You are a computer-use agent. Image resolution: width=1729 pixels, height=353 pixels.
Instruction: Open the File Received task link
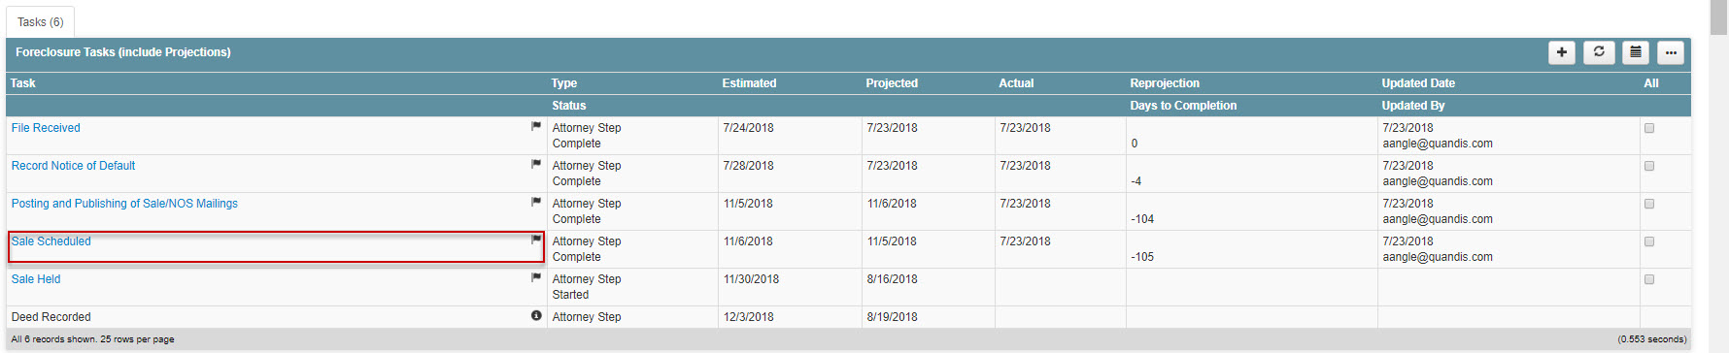(x=46, y=128)
